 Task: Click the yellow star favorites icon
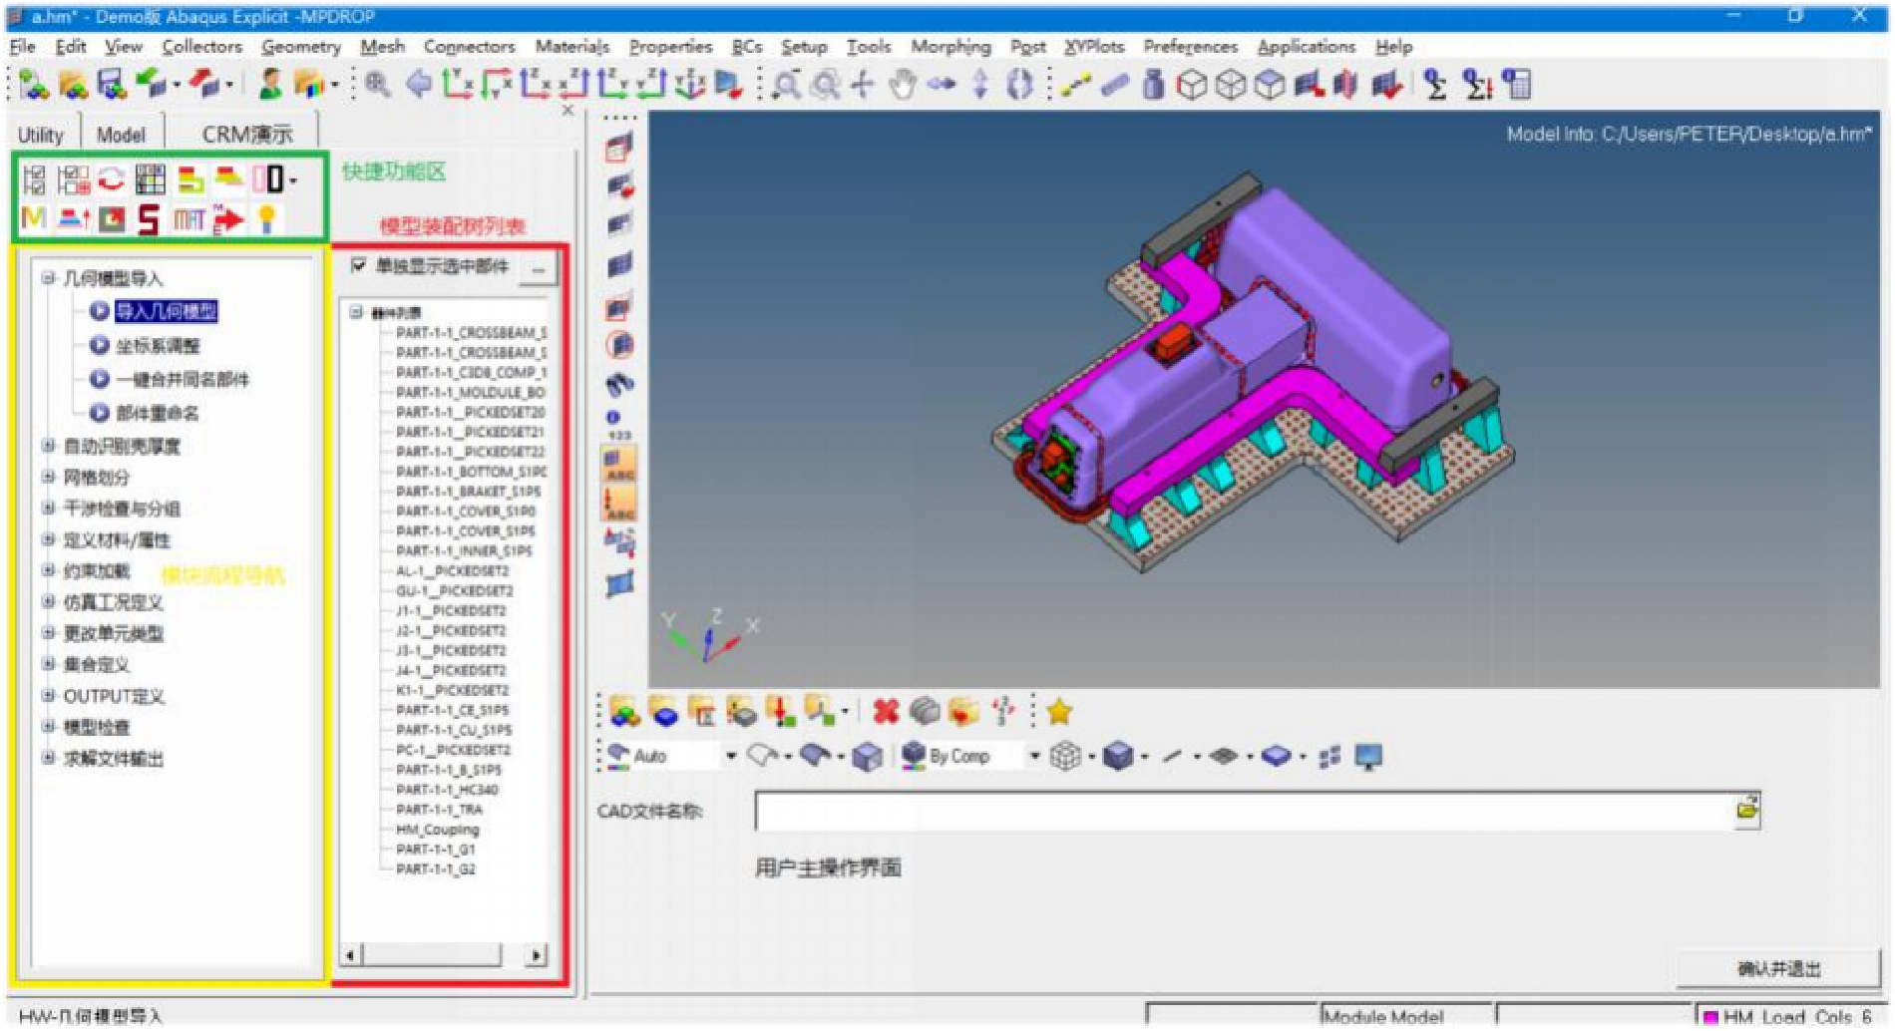pos(1059,712)
